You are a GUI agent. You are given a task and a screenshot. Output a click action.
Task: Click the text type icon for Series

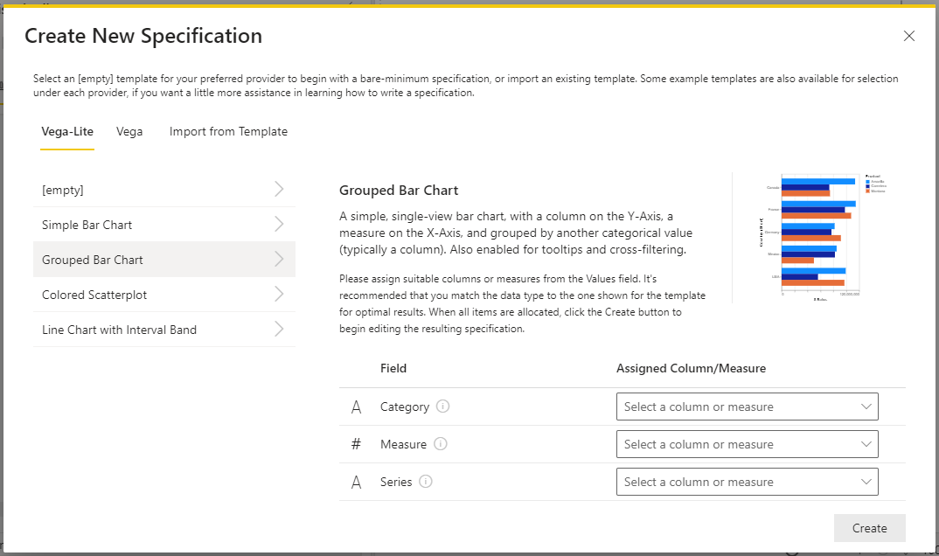357,482
